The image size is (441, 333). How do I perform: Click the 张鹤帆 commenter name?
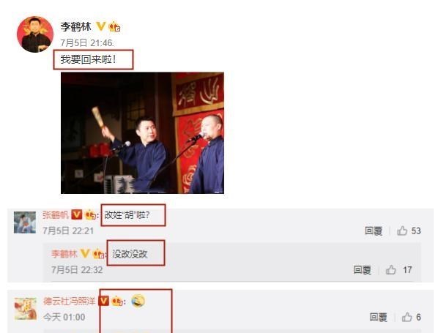56,215
